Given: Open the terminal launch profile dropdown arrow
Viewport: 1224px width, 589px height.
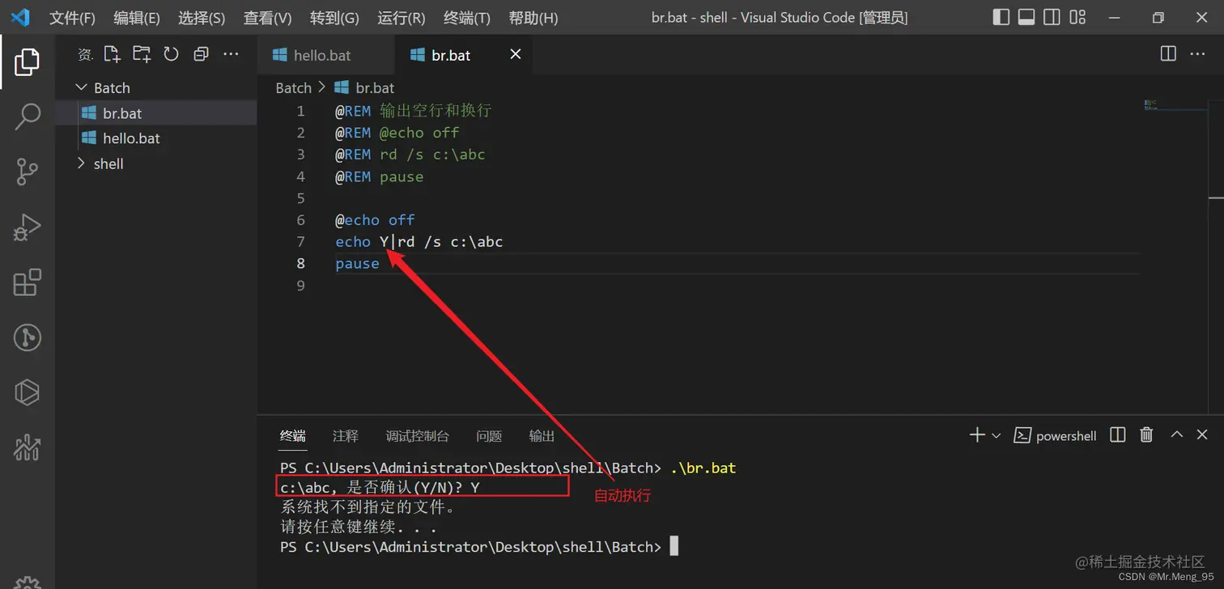Looking at the screenshot, I should [x=997, y=435].
